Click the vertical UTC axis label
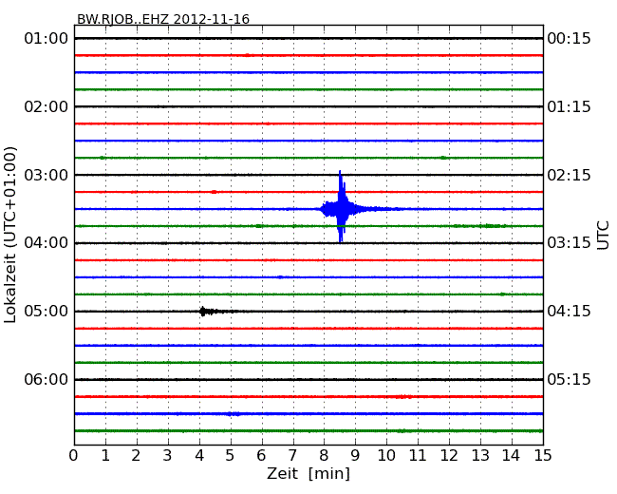Viewport: 617px width, 494px height. pyautogui.click(x=603, y=236)
